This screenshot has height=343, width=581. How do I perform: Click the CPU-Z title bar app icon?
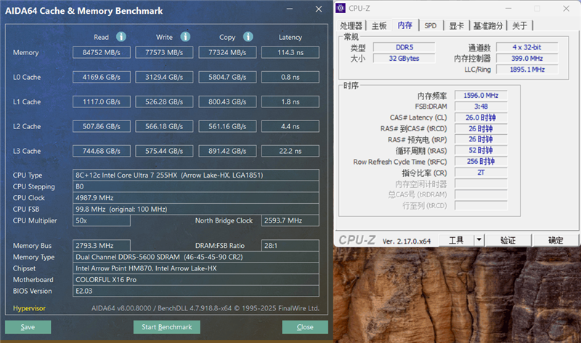(x=341, y=8)
